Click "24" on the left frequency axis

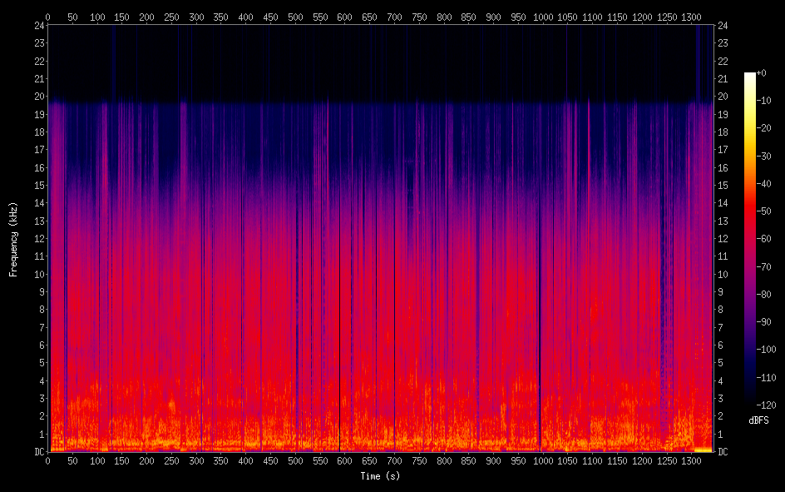pos(40,26)
